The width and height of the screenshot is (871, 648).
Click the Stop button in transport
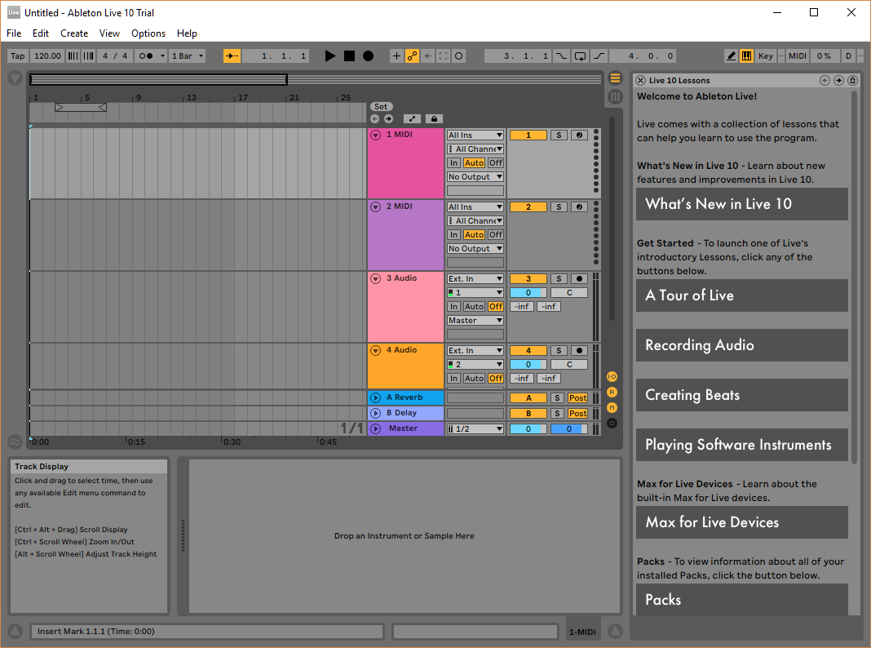[349, 56]
